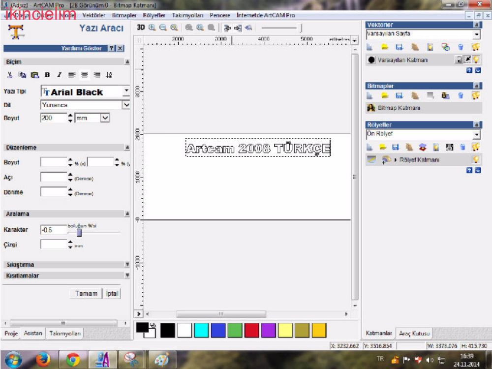The height and width of the screenshot is (369, 492).
Task: Collapse the Biçim section
Action: pyautogui.click(x=127, y=62)
